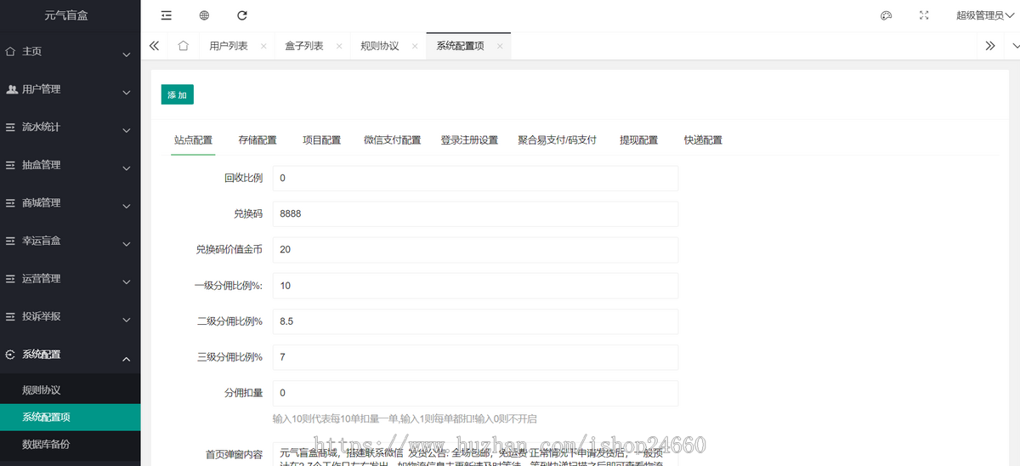Image resolution: width=1020 pixels, height=466 pixels.
Task: Open the 存储配置 settings tab
Action: pos(258,140)
